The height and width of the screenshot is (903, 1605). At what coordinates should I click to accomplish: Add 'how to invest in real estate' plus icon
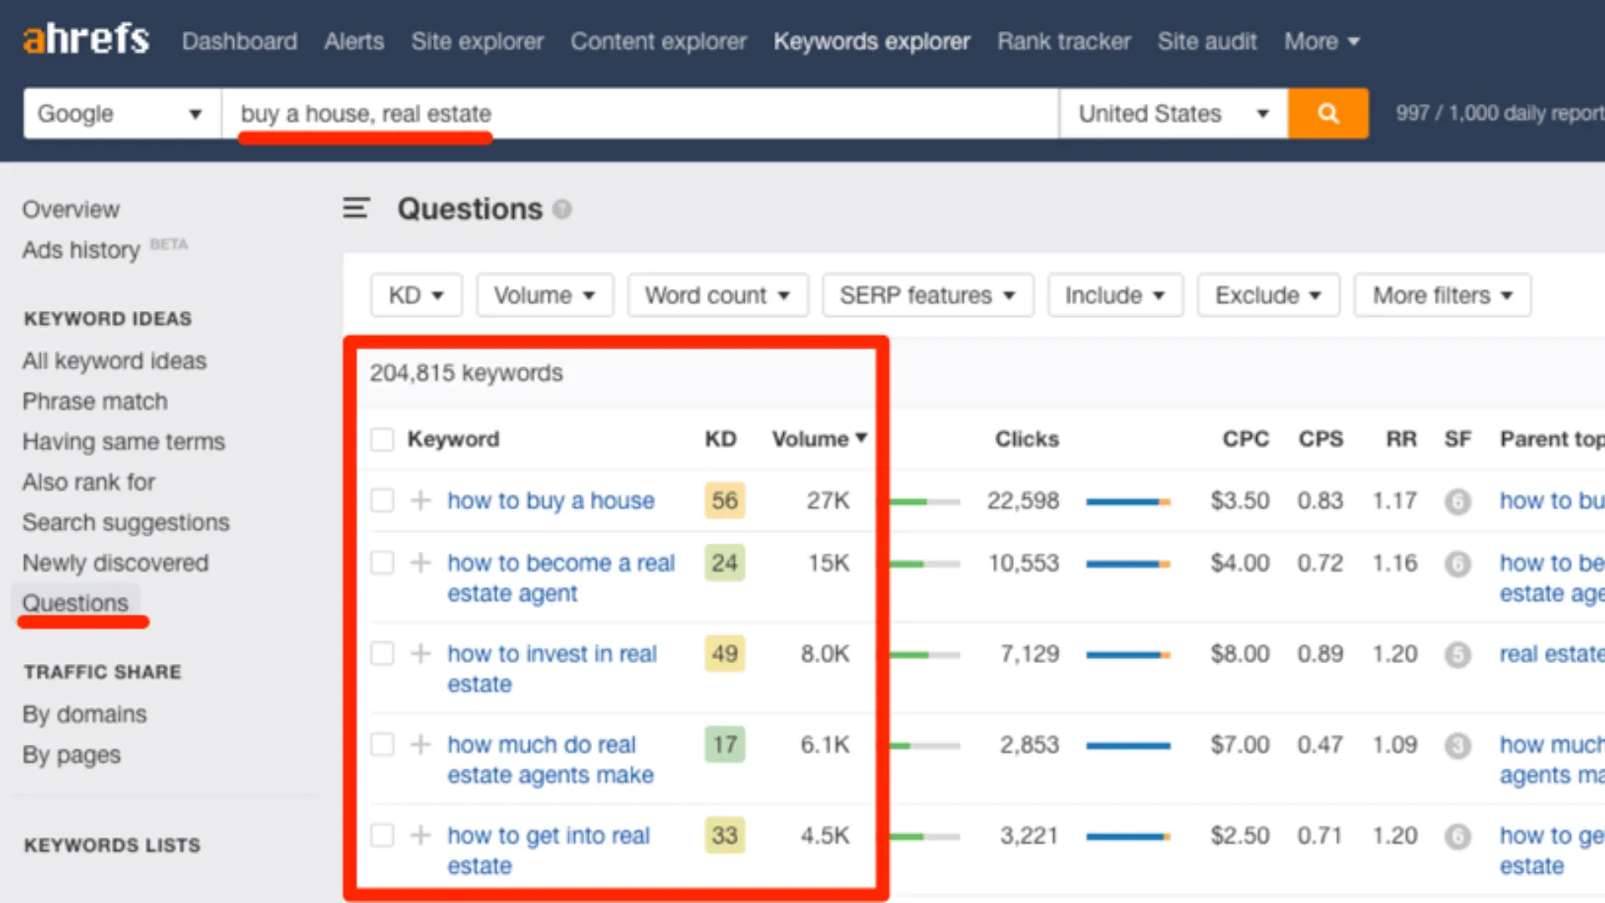click(420, 653)
